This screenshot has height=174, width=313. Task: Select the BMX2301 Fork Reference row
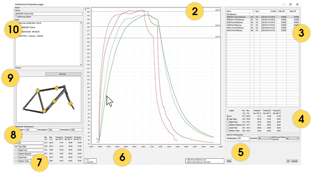pyautogui.click(x=263, y=20)
